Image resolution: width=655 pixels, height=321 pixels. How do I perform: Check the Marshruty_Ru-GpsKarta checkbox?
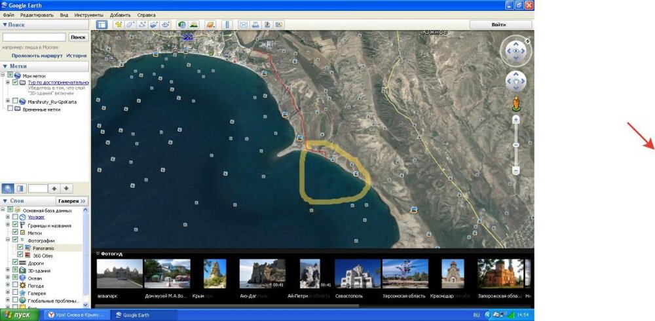16,101
